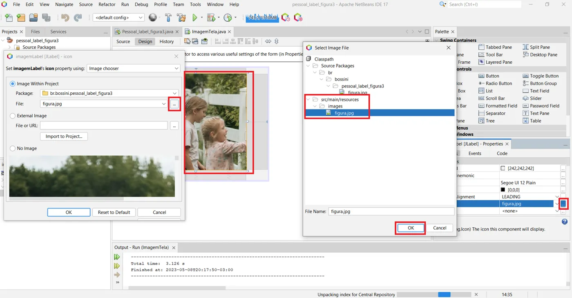Click the Windows Restore Down button in the title bar
This screenshot has width=572, height=298.
pos(547,4)
